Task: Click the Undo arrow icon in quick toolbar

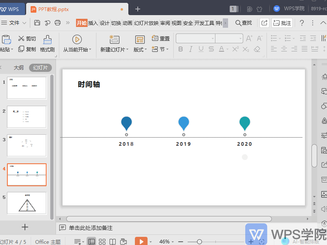Action: click(x=47, y=23)
